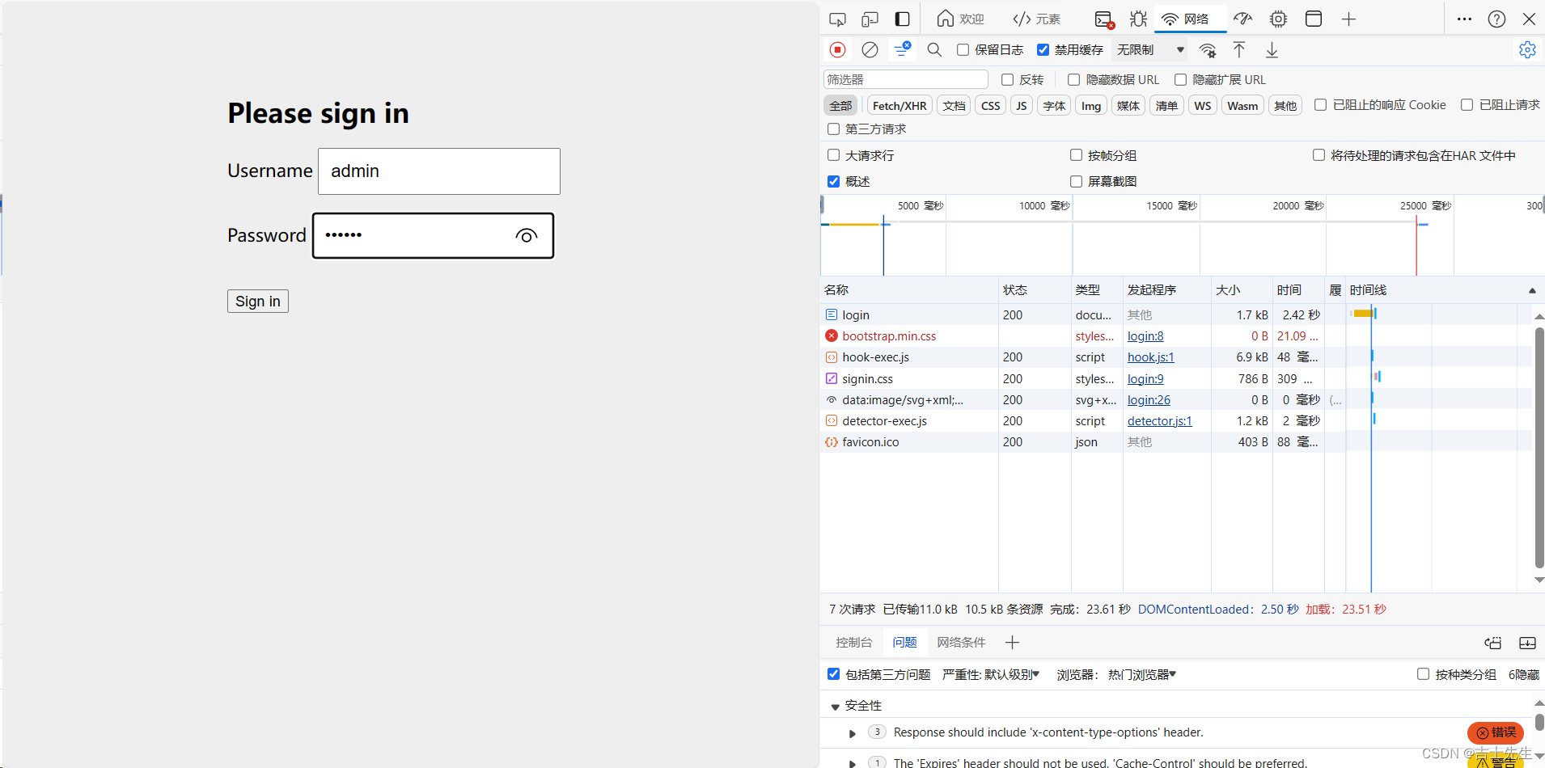Image resolution: width=1545 pixels, height=768 pixels.
Task: Switch to the Console drawer tab
Action: tap(854, 643)
